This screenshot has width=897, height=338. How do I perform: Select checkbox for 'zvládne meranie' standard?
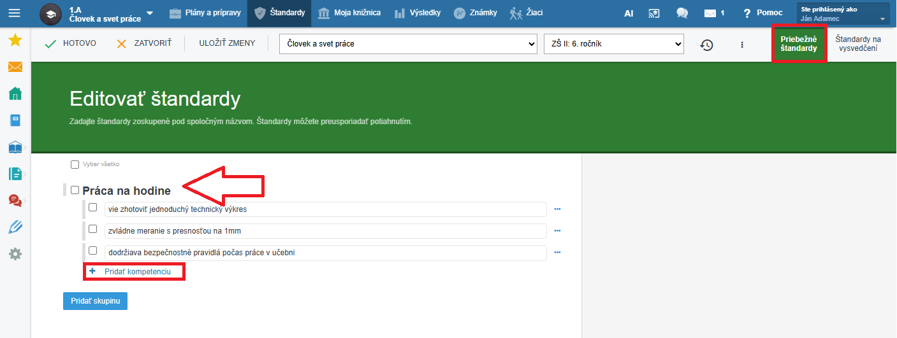92,229
